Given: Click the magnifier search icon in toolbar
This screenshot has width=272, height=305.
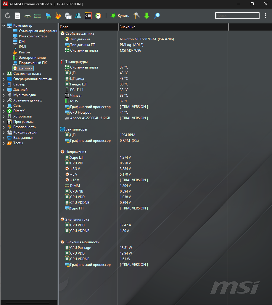Looking at the screenshot, I should [157, 16].
